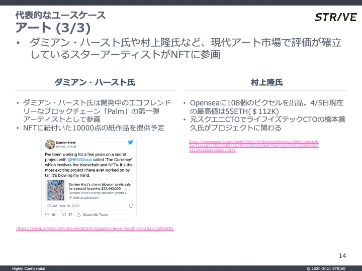Click the @HENIGroup mention
The width and height of the screenshot is (362, 271).
tap(79, 160)
